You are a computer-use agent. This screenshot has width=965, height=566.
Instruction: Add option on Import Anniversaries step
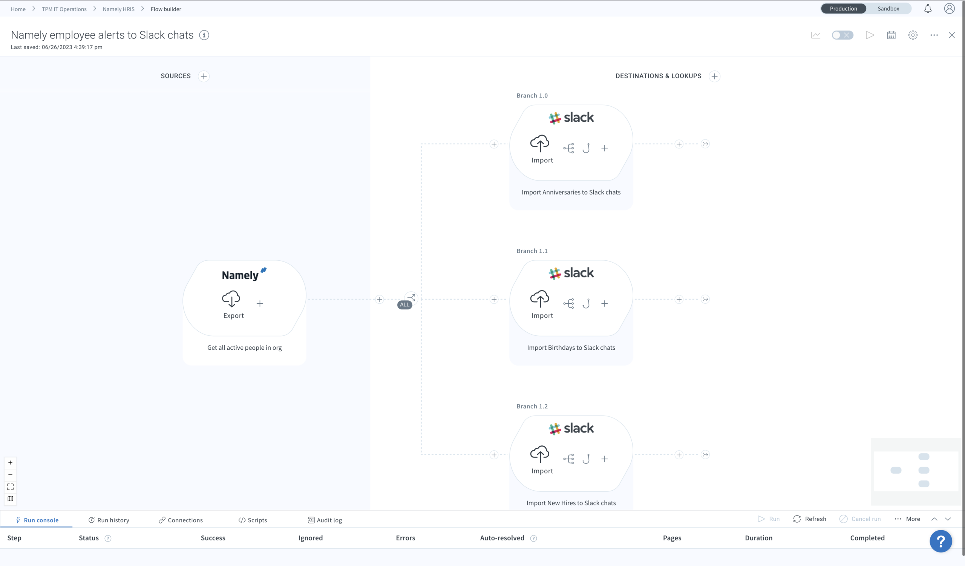(x=604, y=148)
